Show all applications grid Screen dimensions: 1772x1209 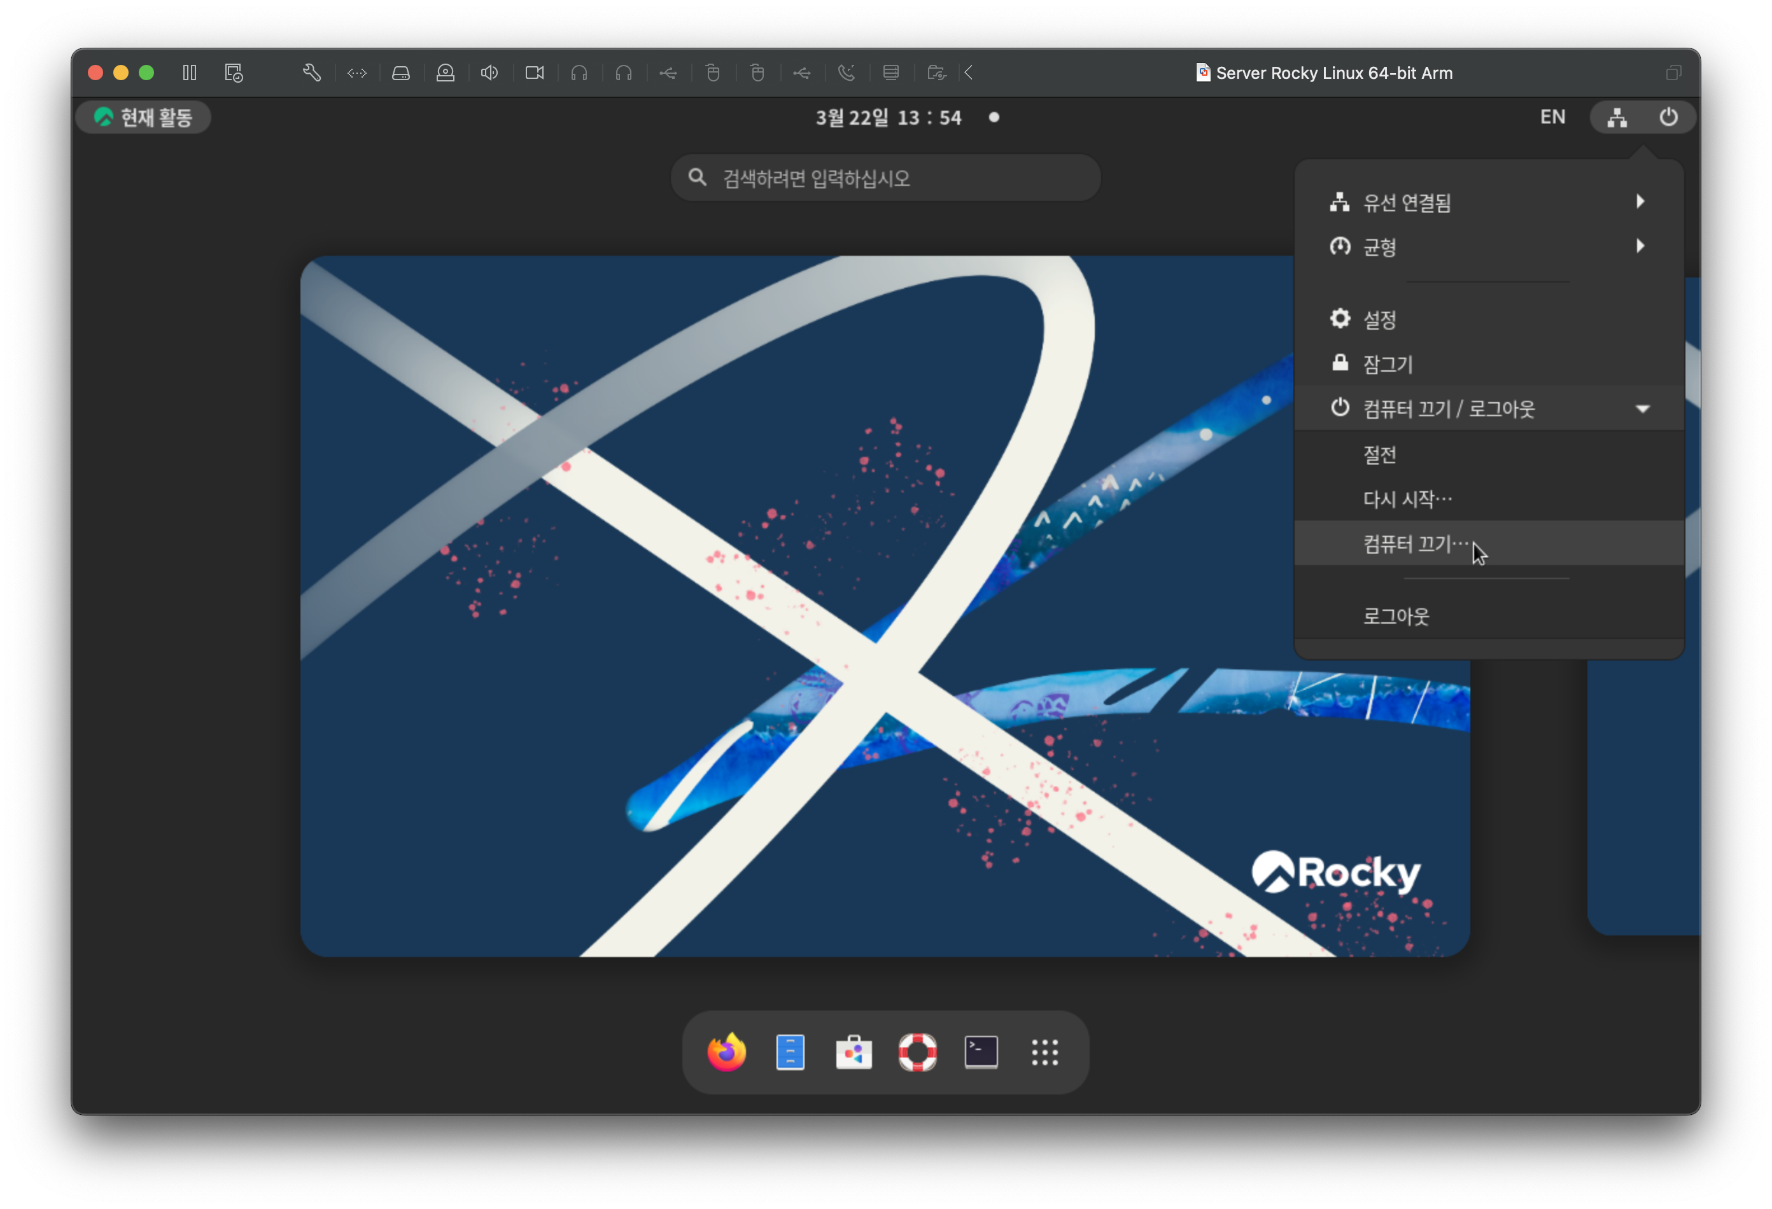point(1044,1052)
